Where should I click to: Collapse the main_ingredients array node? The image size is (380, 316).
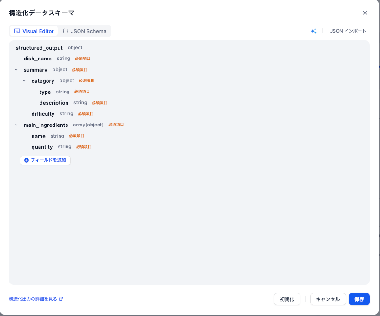coord(16,125)
